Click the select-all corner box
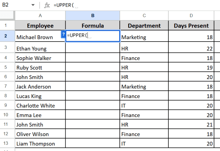 pyautogui.click(x=7, y=16)
